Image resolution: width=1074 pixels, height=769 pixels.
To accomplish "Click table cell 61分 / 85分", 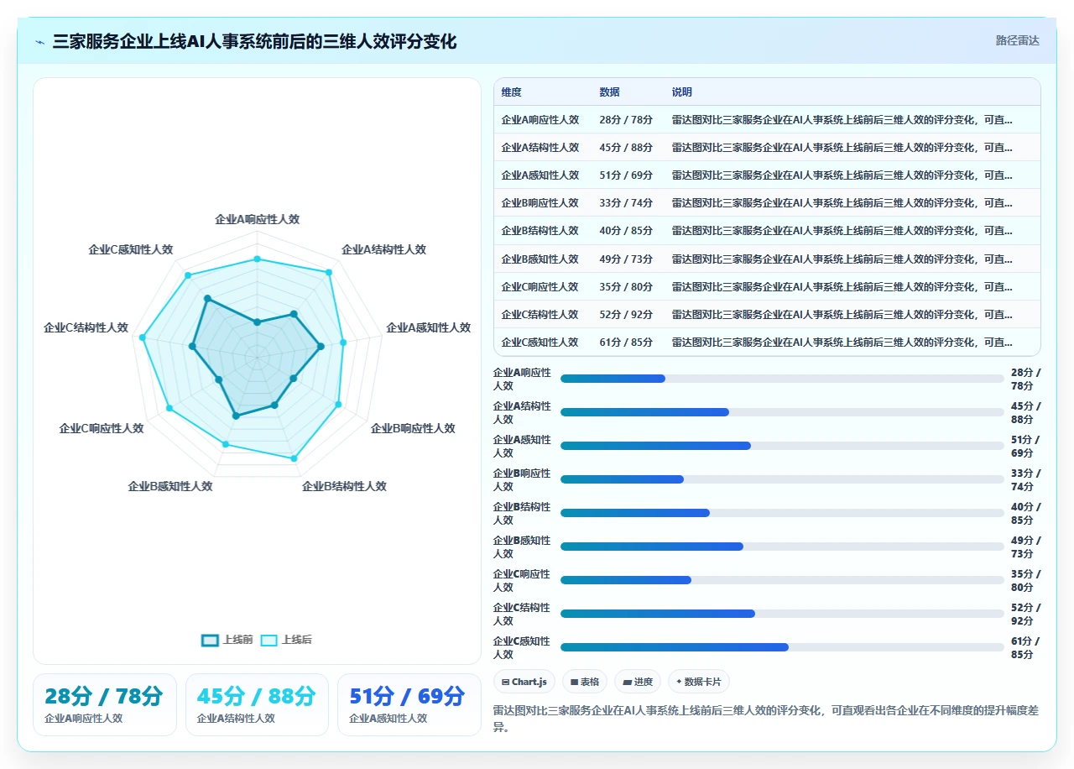I will click(x=626, y=342).
